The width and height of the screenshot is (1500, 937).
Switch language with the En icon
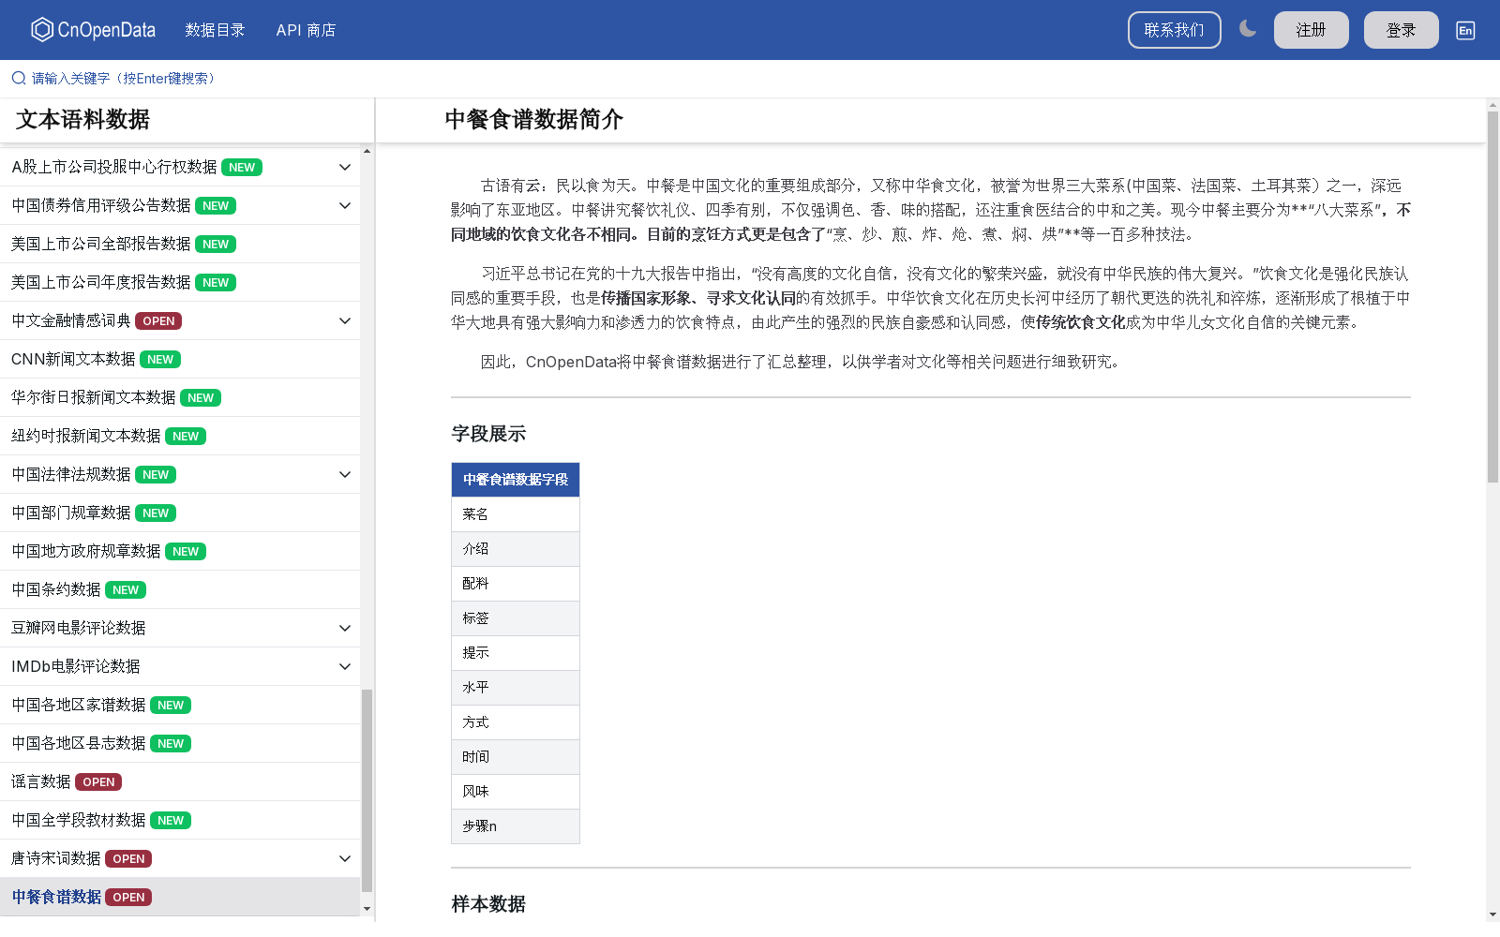1465,30
